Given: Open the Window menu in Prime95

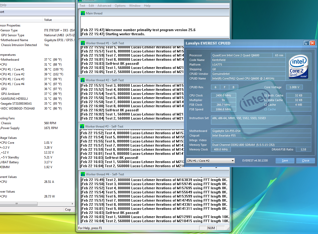Looking at the screenshot, I should (135, 6).
